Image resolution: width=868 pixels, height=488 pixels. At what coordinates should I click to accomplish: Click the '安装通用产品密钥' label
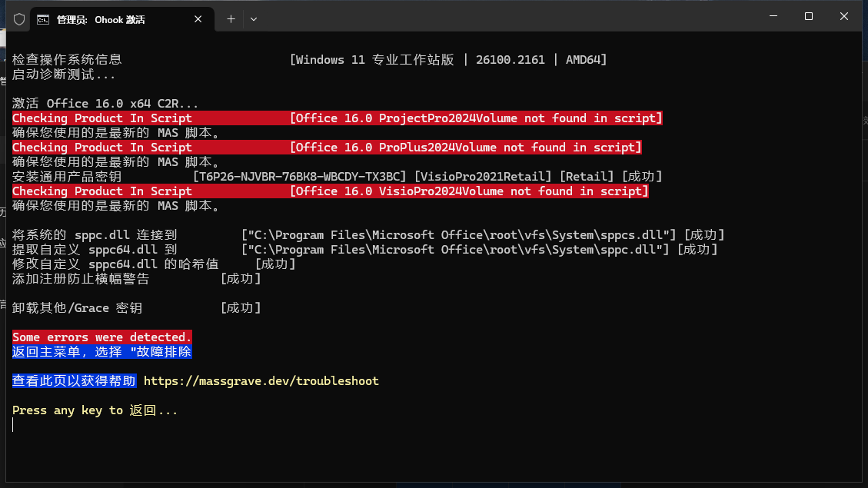(67, 177)
